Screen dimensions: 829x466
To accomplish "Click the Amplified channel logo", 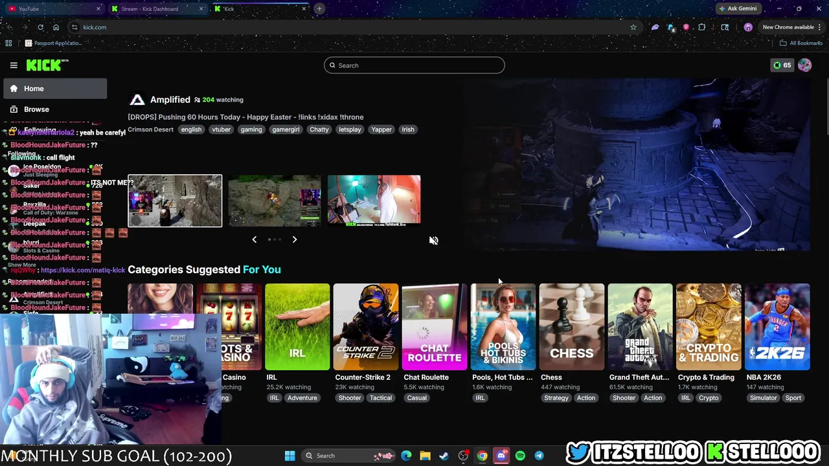I will [137, 100].
